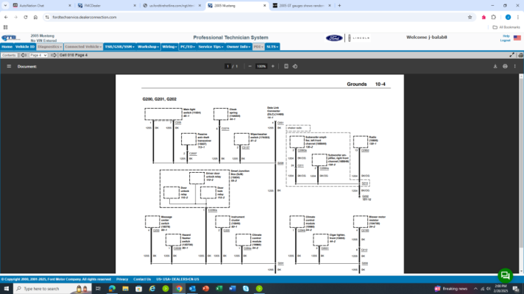Screen dimensions: 524x294
Task: Open the TSB/GSB/SSM menu
Action: (119, 47)
